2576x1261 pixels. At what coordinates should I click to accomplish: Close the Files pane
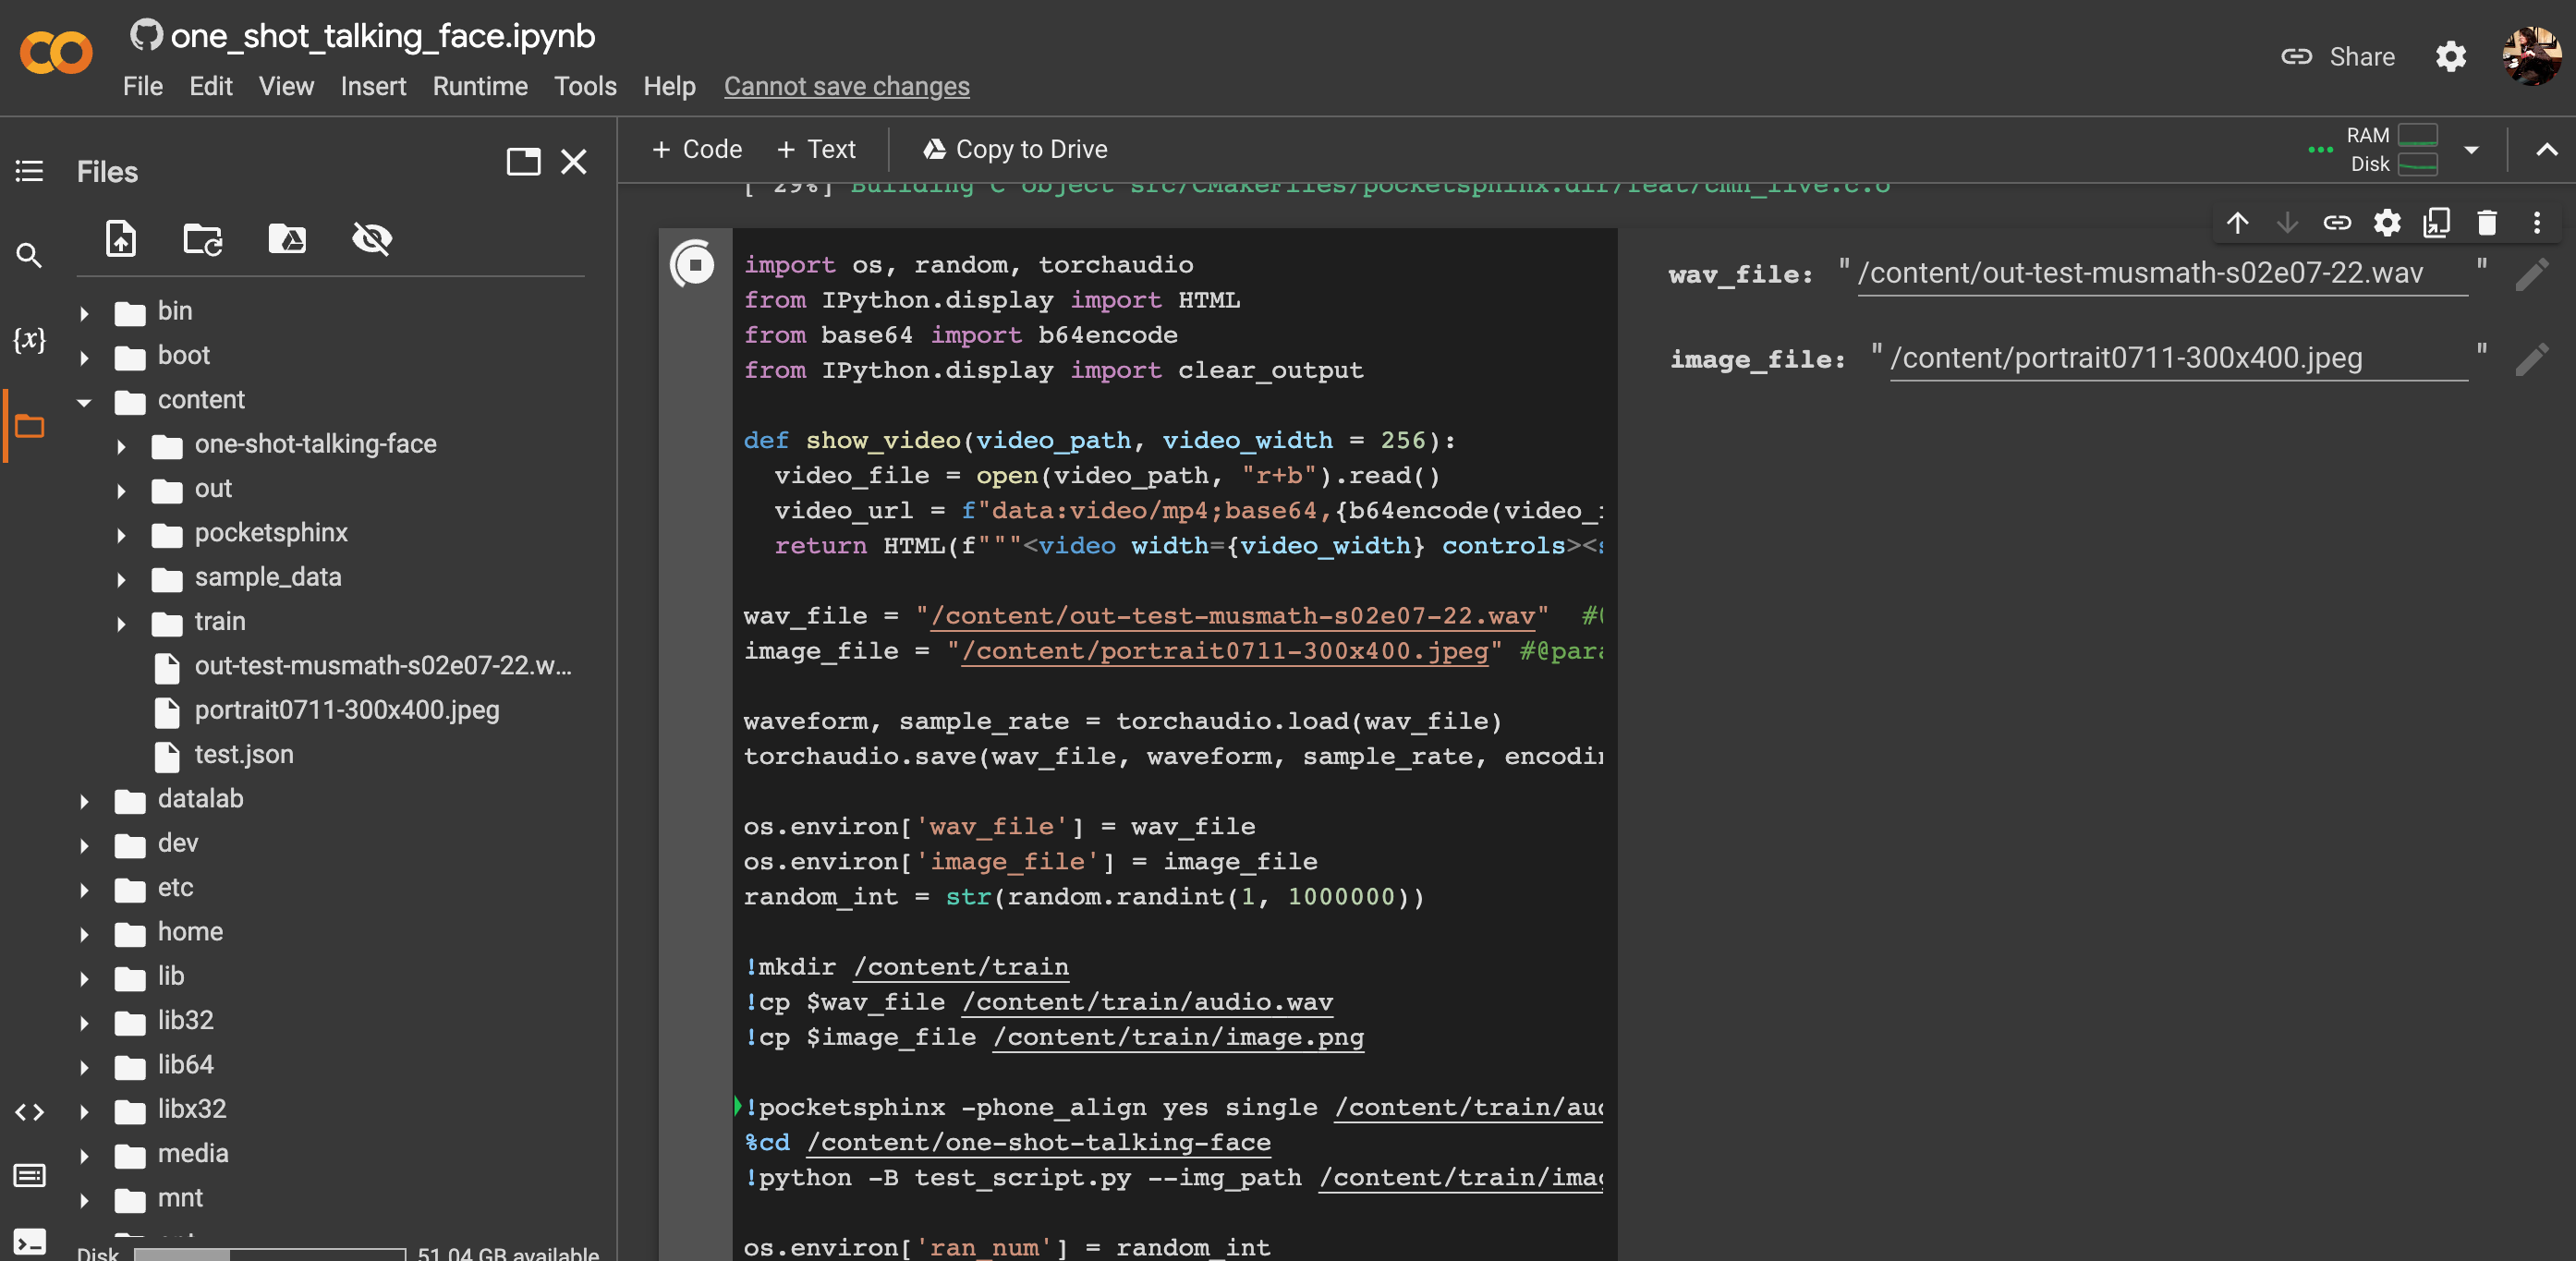point(574,162)
